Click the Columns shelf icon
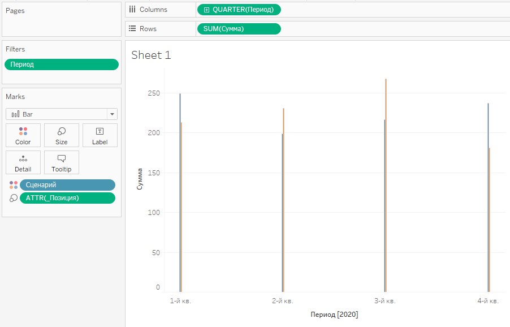 pos(132,10)
